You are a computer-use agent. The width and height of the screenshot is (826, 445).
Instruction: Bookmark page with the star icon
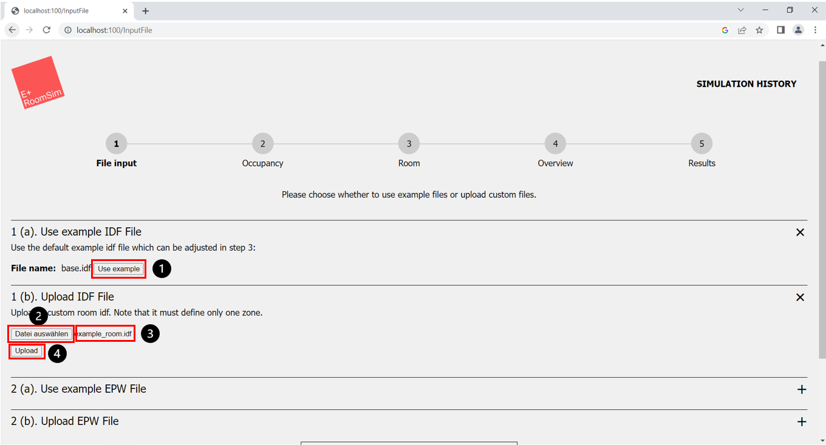(759, 30)
